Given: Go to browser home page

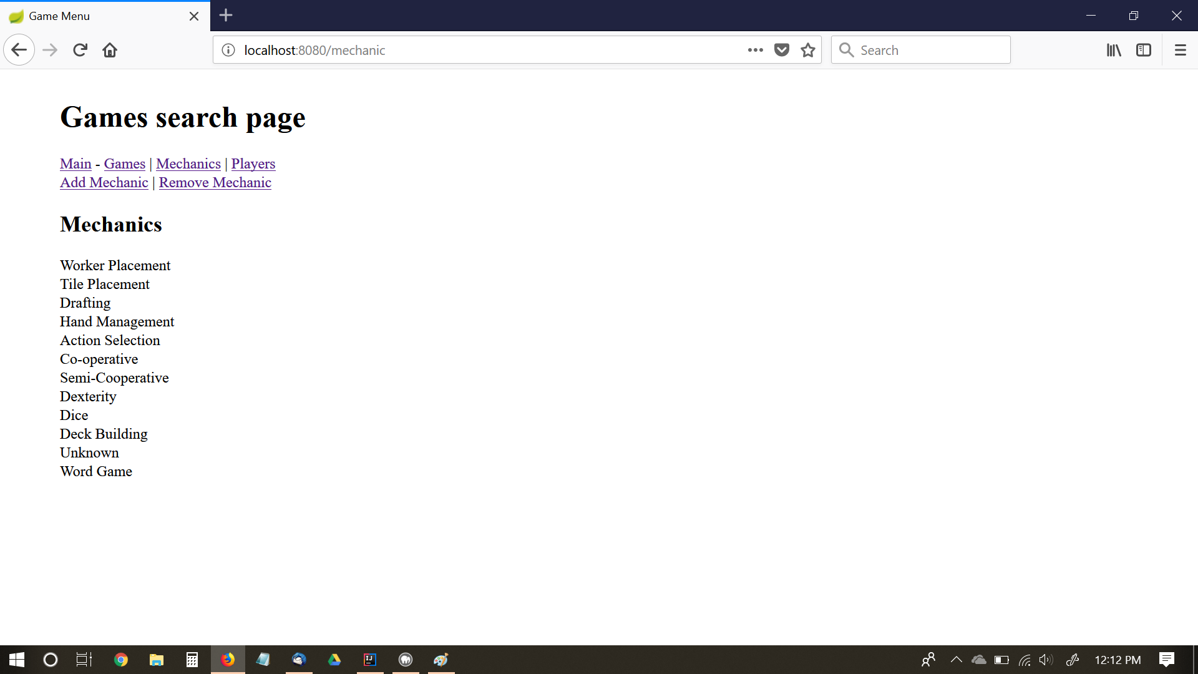Looking at the screenshot, I should (x=110, y=50).
